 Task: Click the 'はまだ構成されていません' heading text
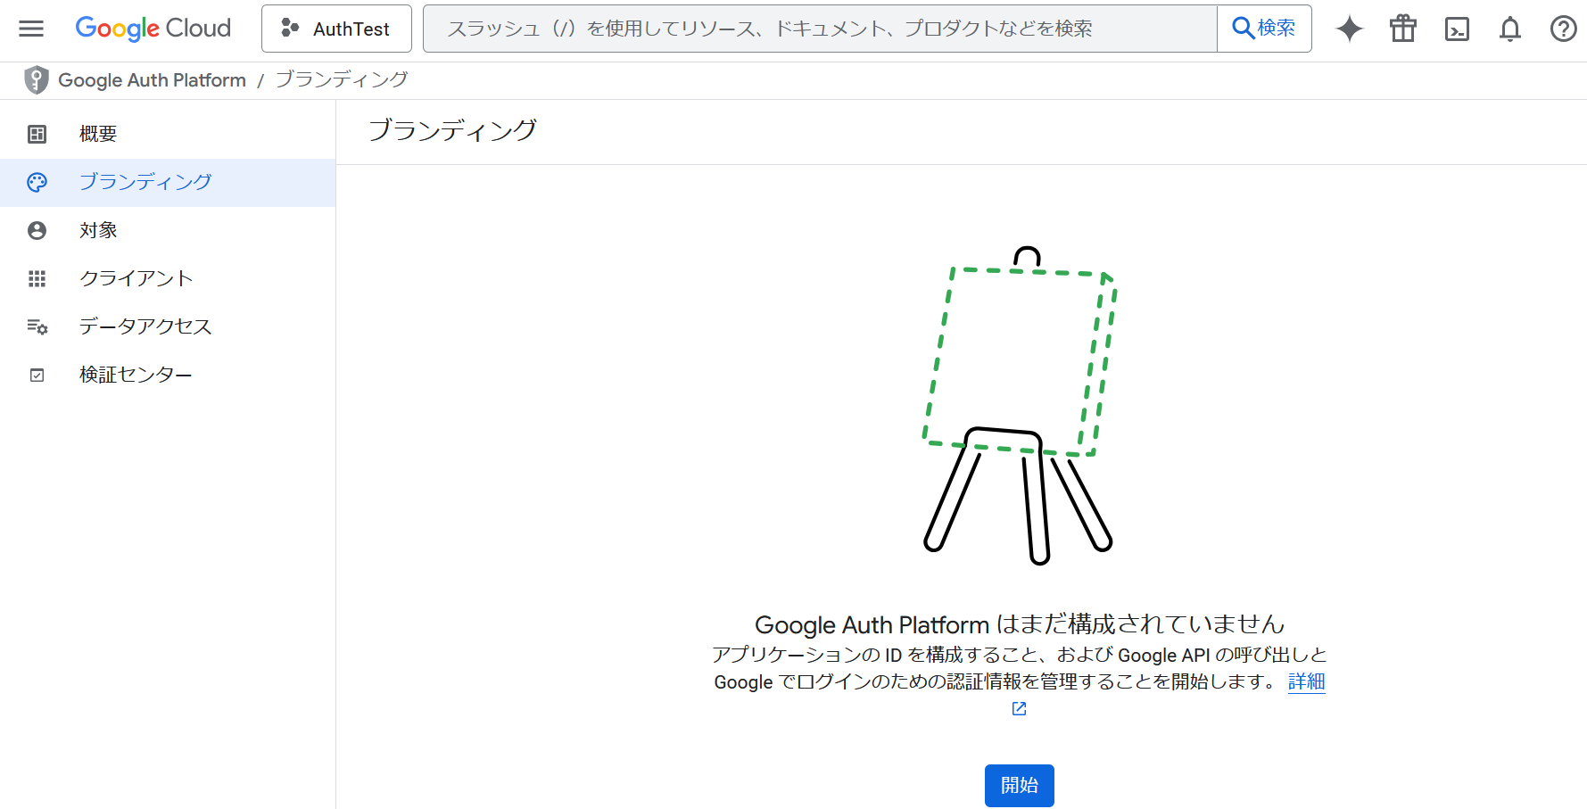(x=1140, y=624)
